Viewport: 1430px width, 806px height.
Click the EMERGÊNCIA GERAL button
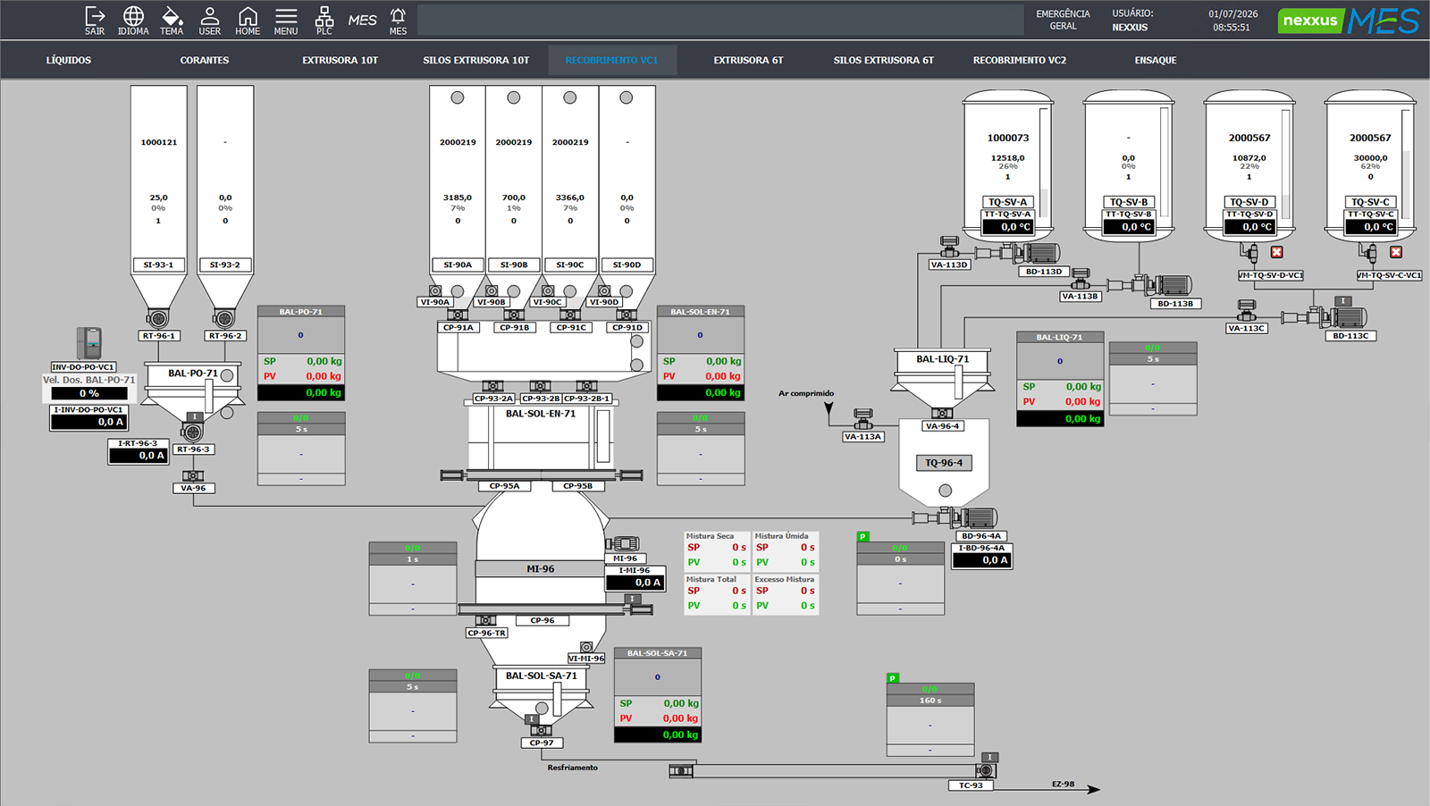[x=1063, y=20]
